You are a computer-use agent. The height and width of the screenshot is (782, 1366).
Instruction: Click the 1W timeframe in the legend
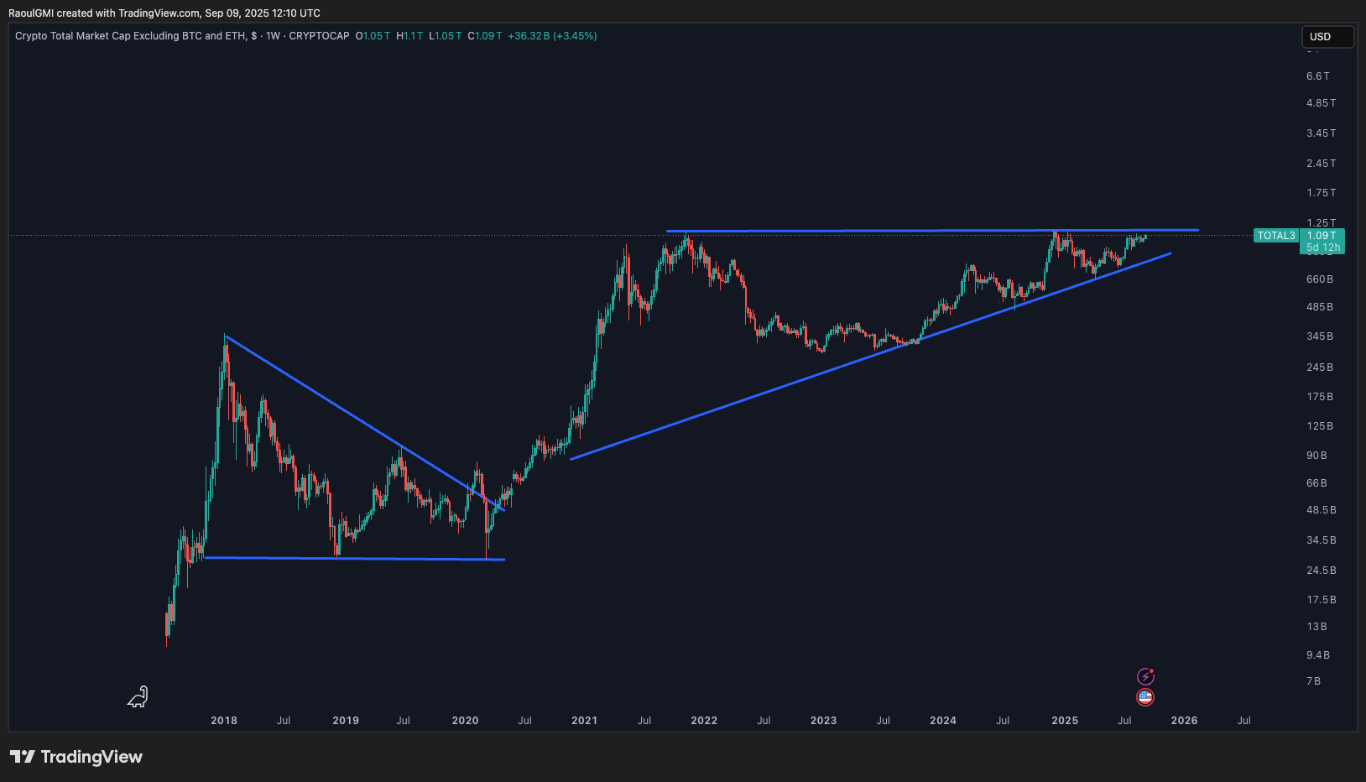point(273,36)
